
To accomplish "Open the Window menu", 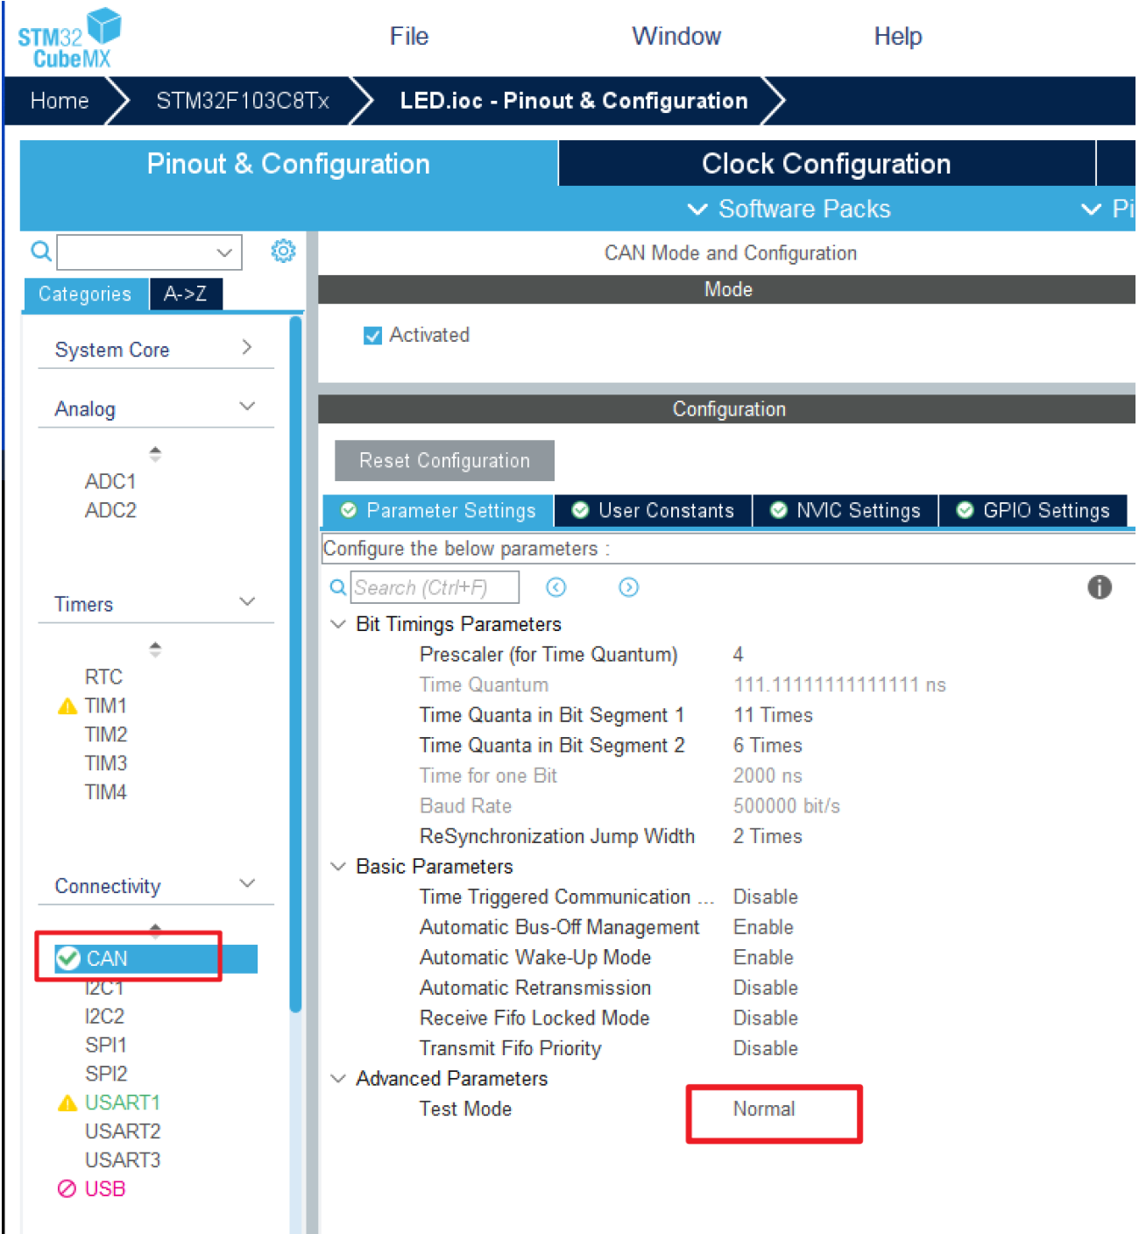I will (676, 37).
